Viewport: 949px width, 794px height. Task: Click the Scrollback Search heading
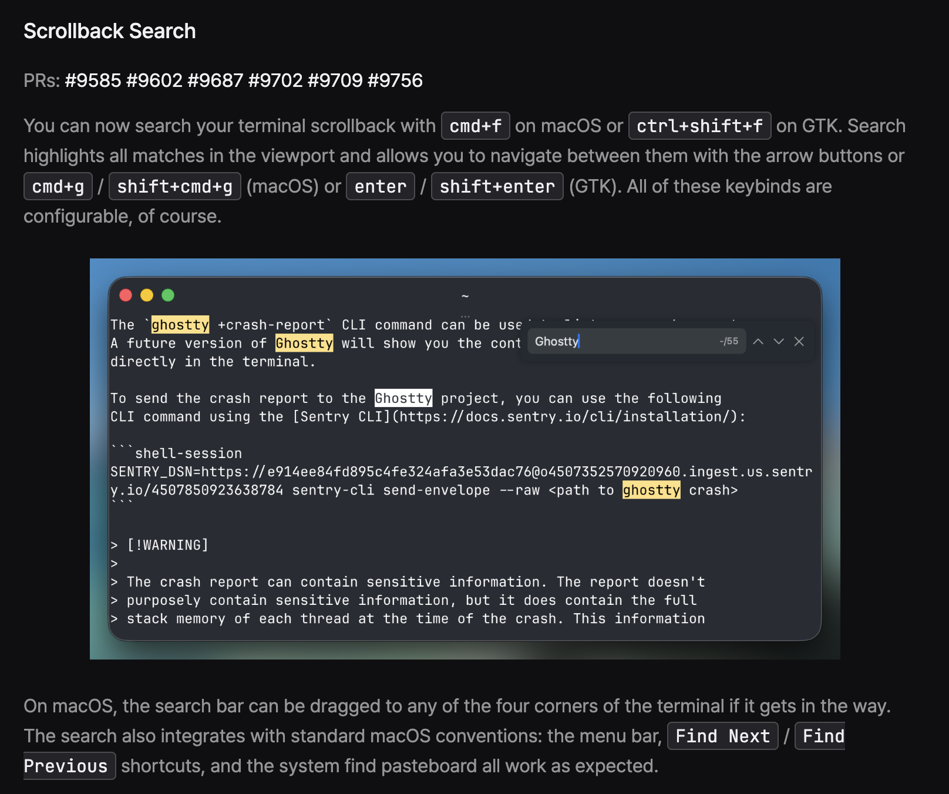pyautogui.click(x=110, y=31)
